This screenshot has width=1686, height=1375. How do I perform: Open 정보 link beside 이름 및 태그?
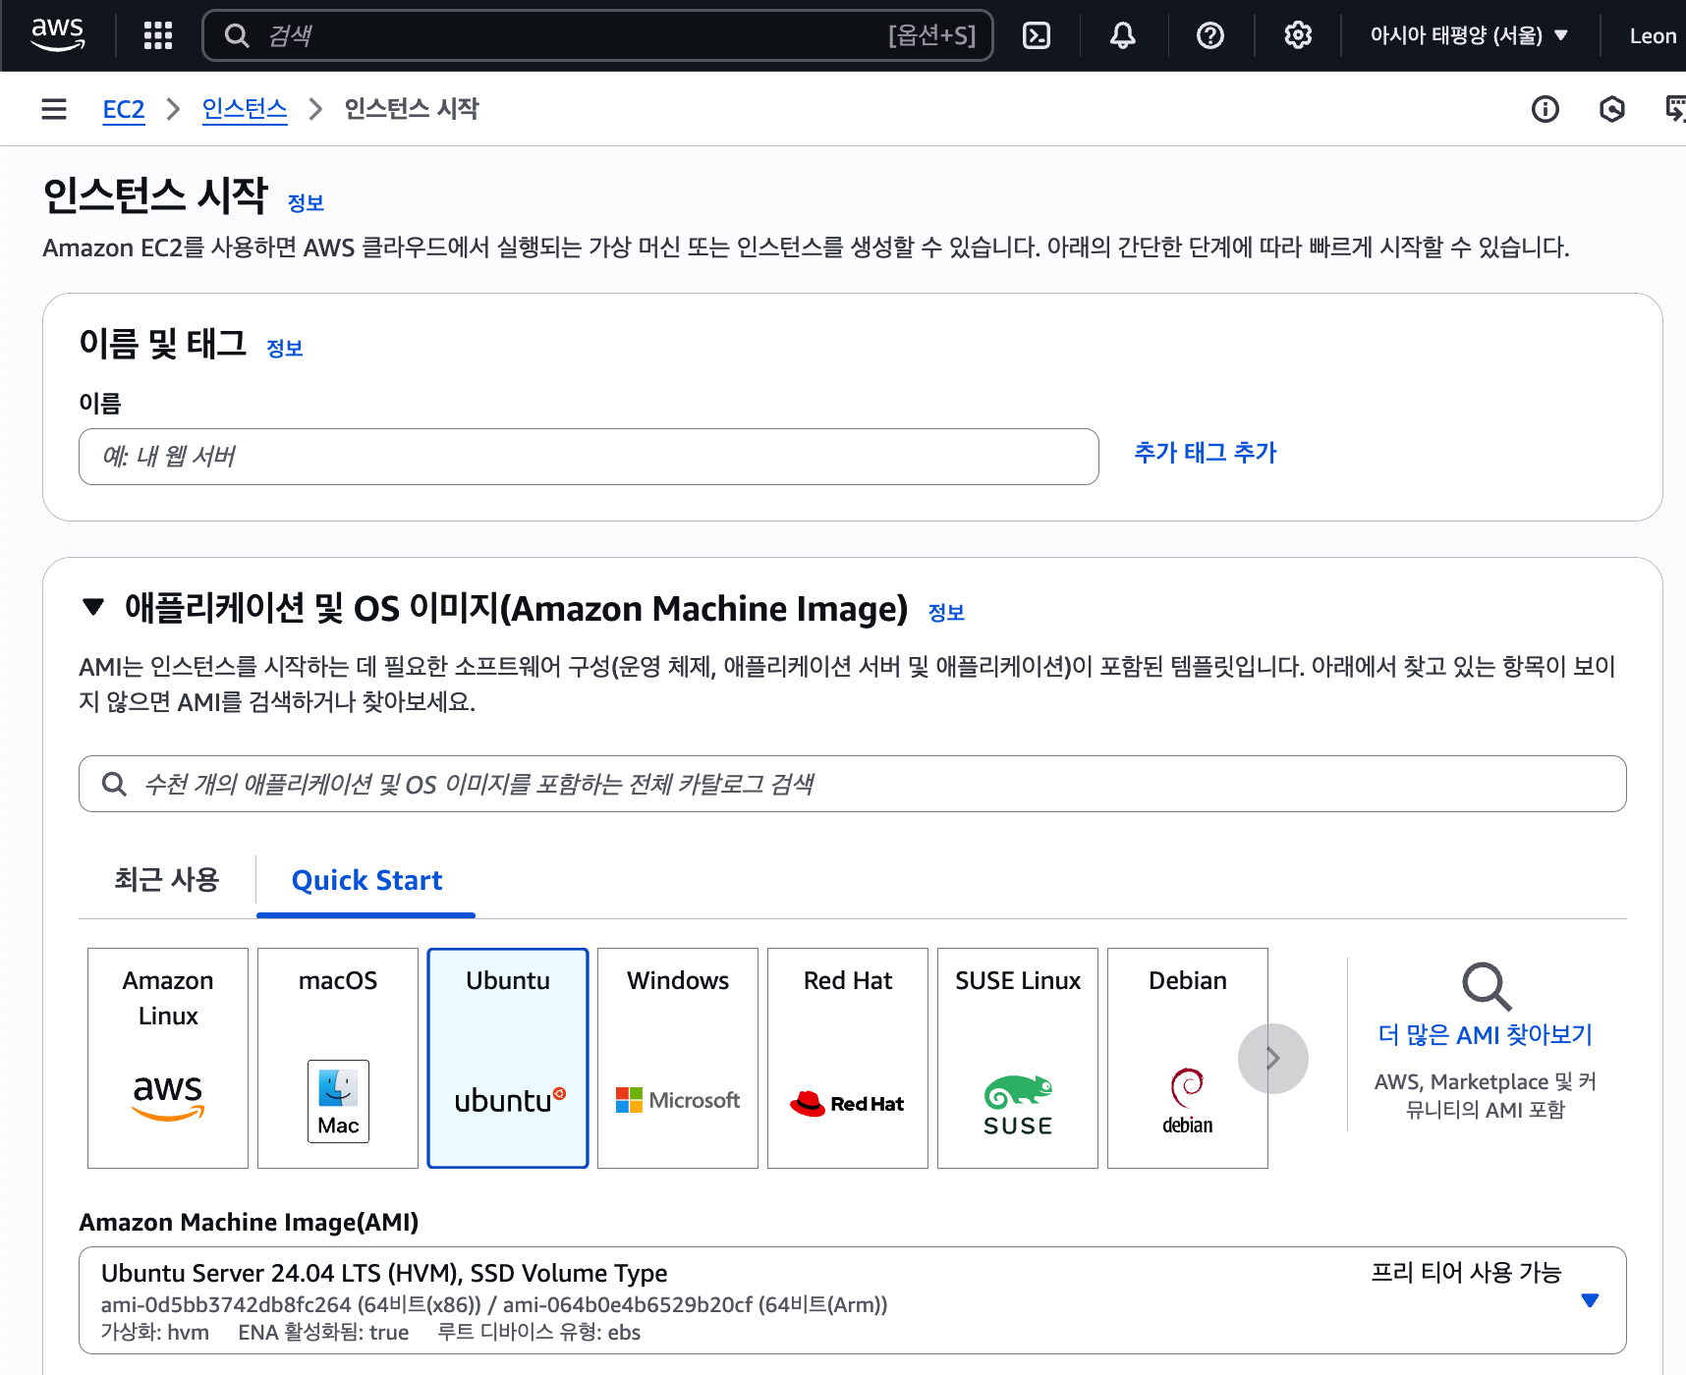point(285,348)
